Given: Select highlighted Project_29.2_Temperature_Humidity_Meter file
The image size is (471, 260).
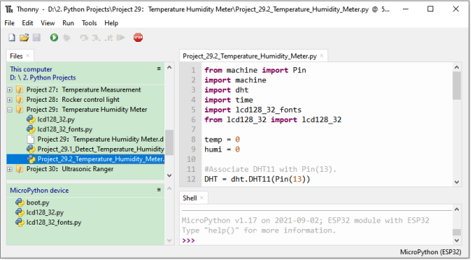Looking at the screenshot, I should 86,159.
